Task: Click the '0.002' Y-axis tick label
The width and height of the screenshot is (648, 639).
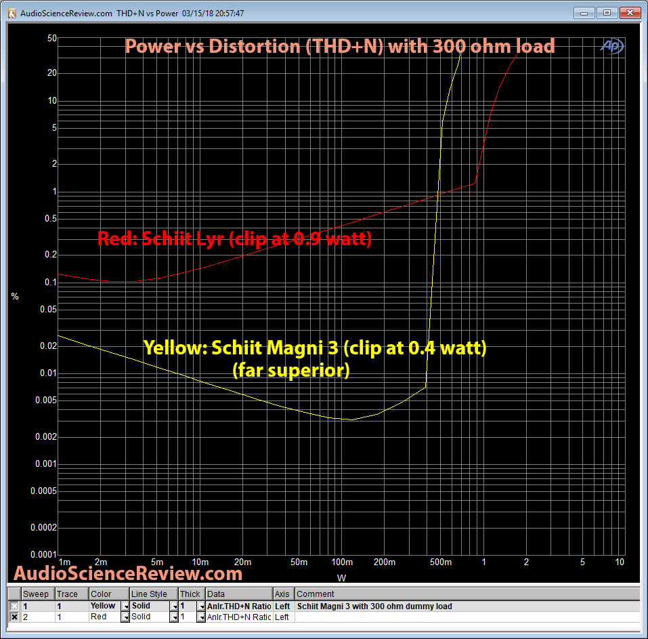Action: point(46,437)
